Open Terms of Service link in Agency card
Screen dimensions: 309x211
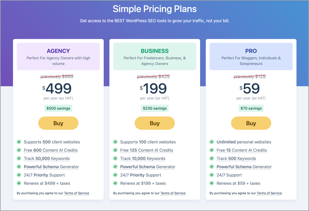coord(76,193)
